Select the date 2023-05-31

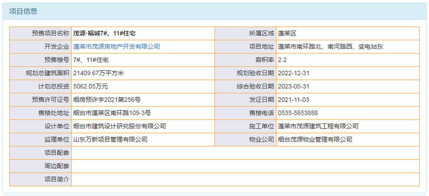[x=293, y=87]
